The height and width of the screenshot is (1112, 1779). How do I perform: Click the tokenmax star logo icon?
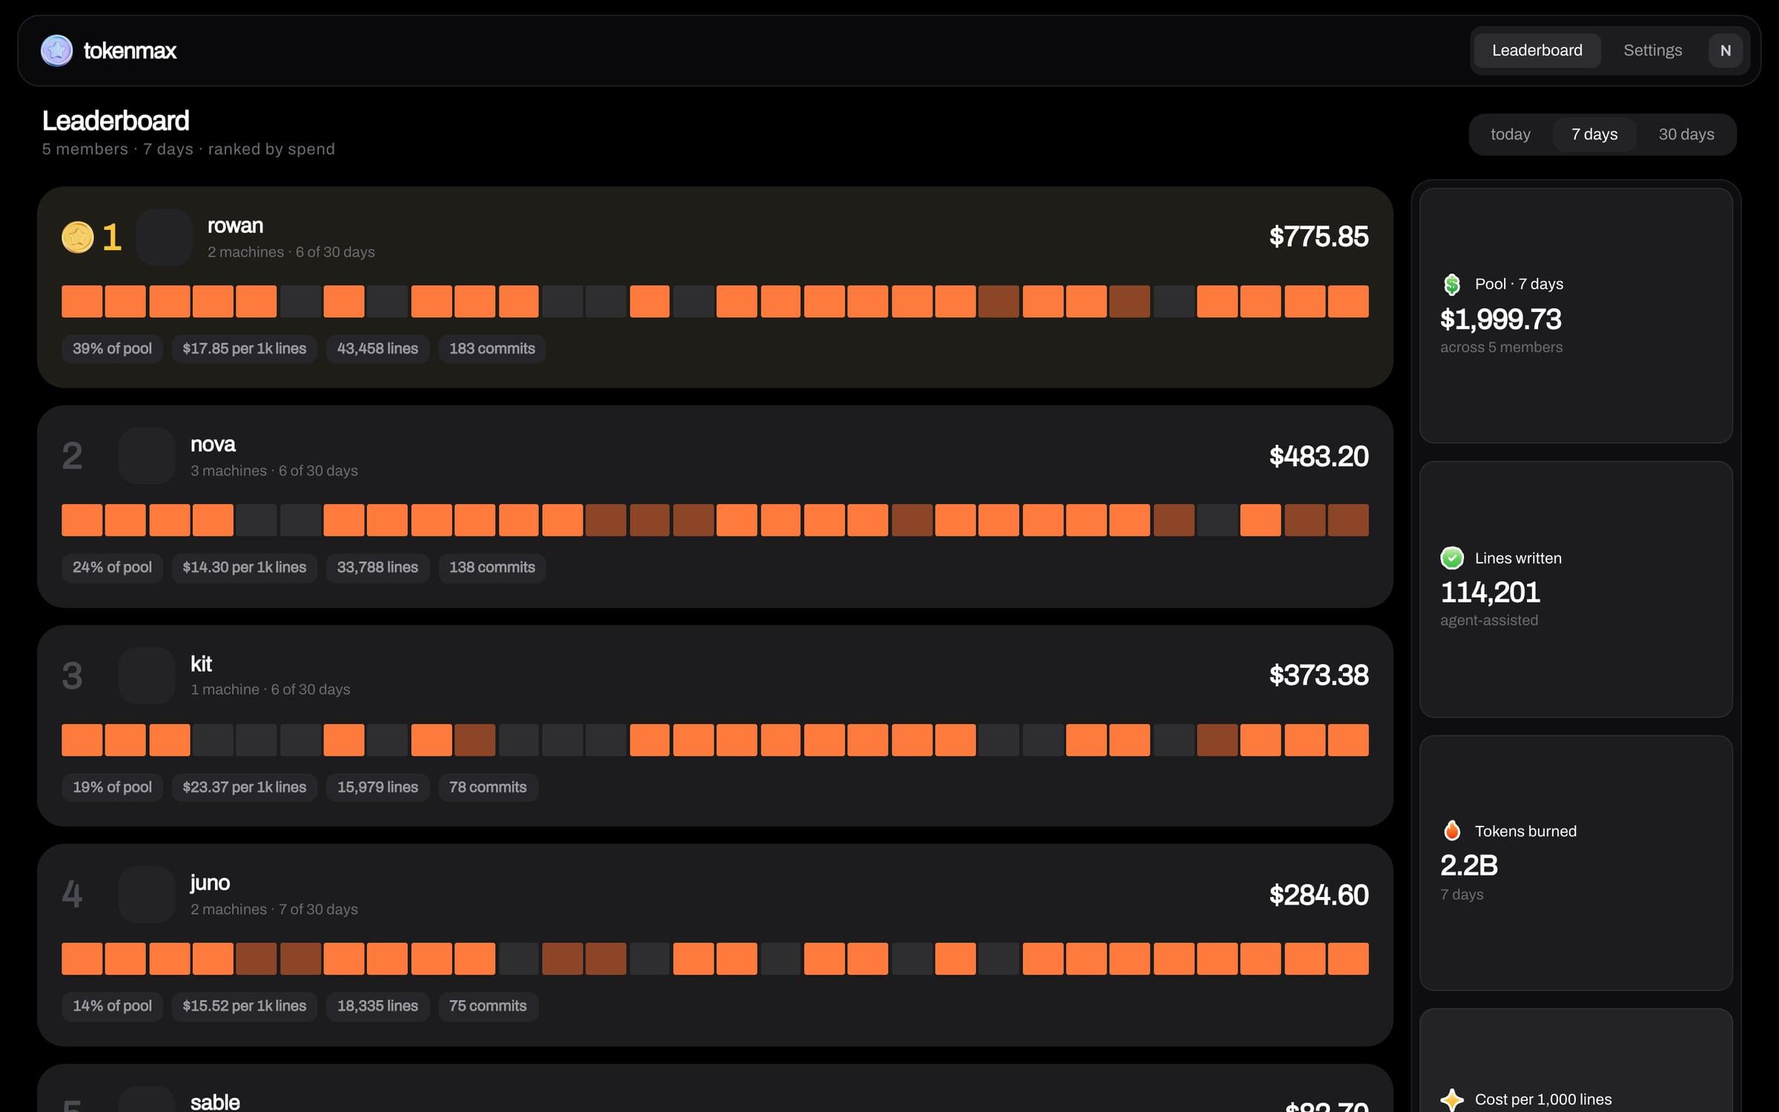click(x=56, y=50)
